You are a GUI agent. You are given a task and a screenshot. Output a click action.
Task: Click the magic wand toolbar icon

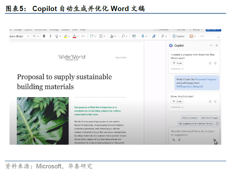(x=162, y=36)
